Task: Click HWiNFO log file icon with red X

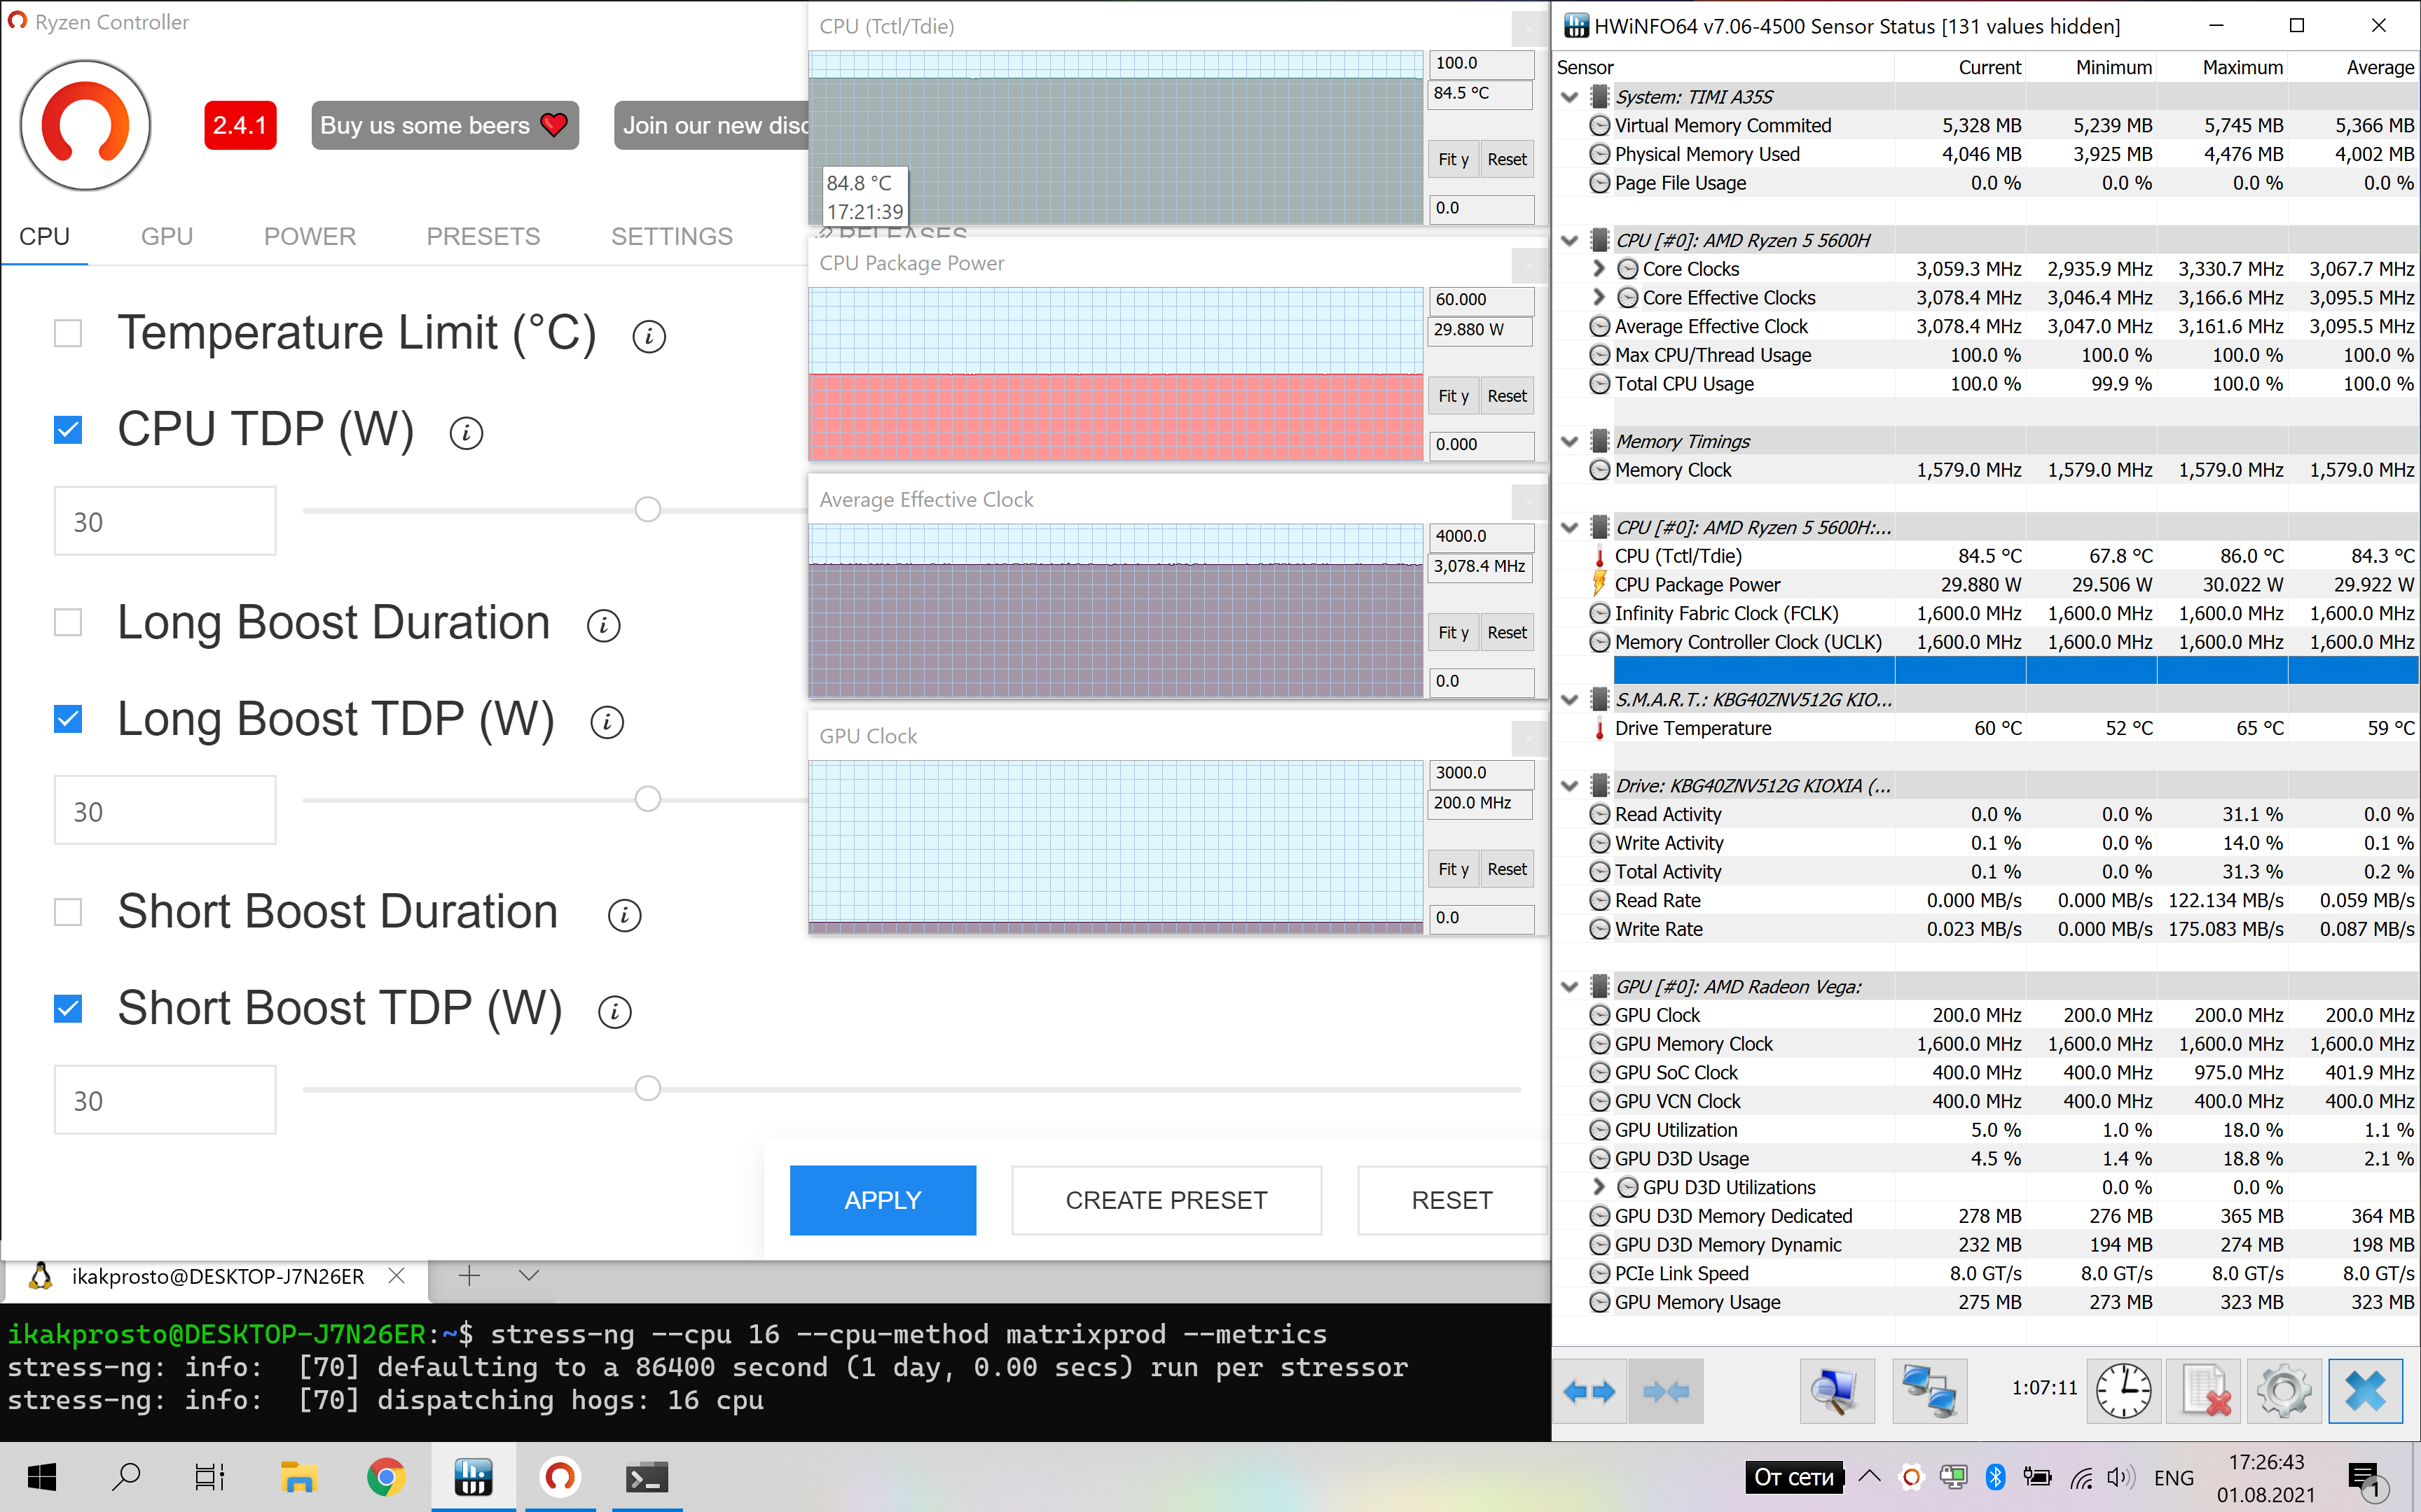Action: click(x=2204, y=1391)
